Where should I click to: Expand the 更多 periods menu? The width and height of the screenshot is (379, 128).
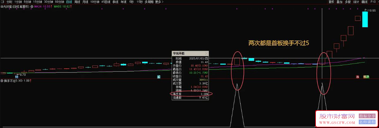(x=159, y=2)
